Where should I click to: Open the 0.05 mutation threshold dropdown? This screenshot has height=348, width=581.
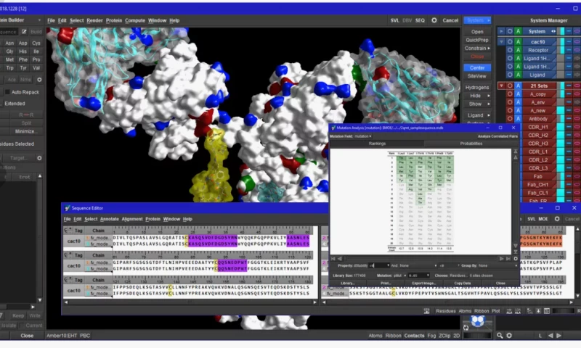point(419,275)
